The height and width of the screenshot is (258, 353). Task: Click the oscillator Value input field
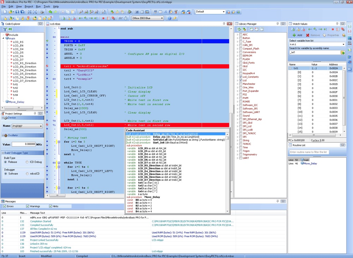tap(24, 144)
